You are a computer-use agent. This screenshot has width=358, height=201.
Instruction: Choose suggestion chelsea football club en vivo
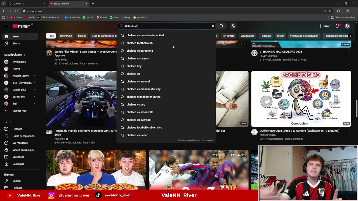coord(166,128)
